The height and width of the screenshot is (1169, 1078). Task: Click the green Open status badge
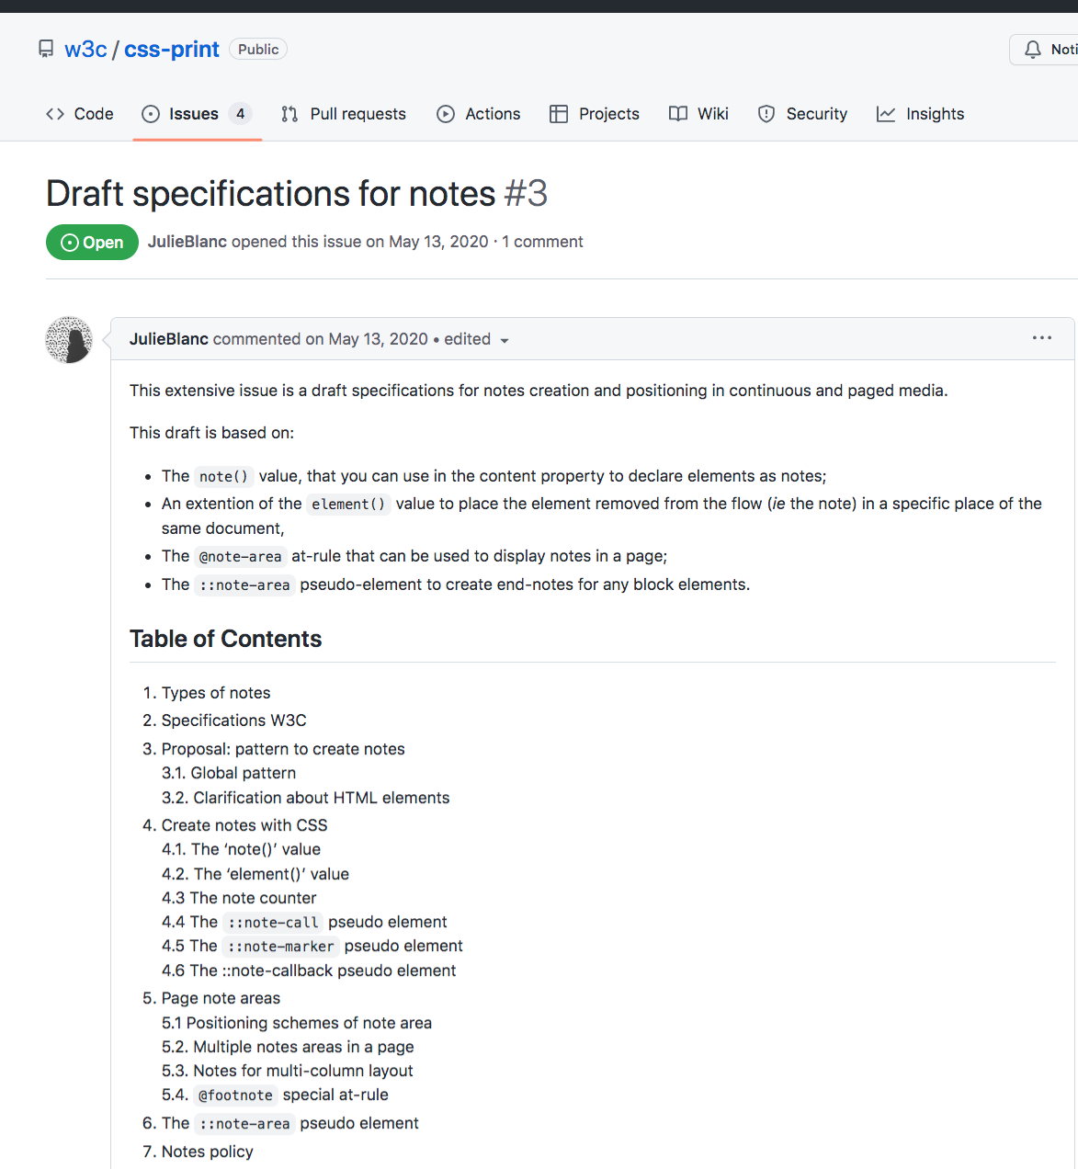92,243
